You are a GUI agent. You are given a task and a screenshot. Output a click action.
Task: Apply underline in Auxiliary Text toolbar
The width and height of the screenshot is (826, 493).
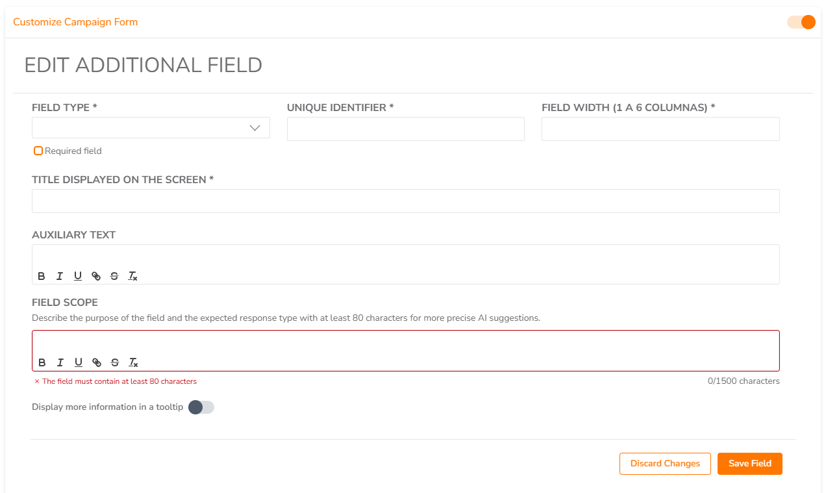[x=78, y=276]
